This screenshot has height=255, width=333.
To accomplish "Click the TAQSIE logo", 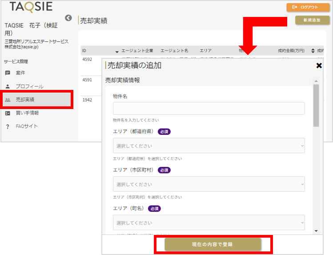I will coord(31,7).
